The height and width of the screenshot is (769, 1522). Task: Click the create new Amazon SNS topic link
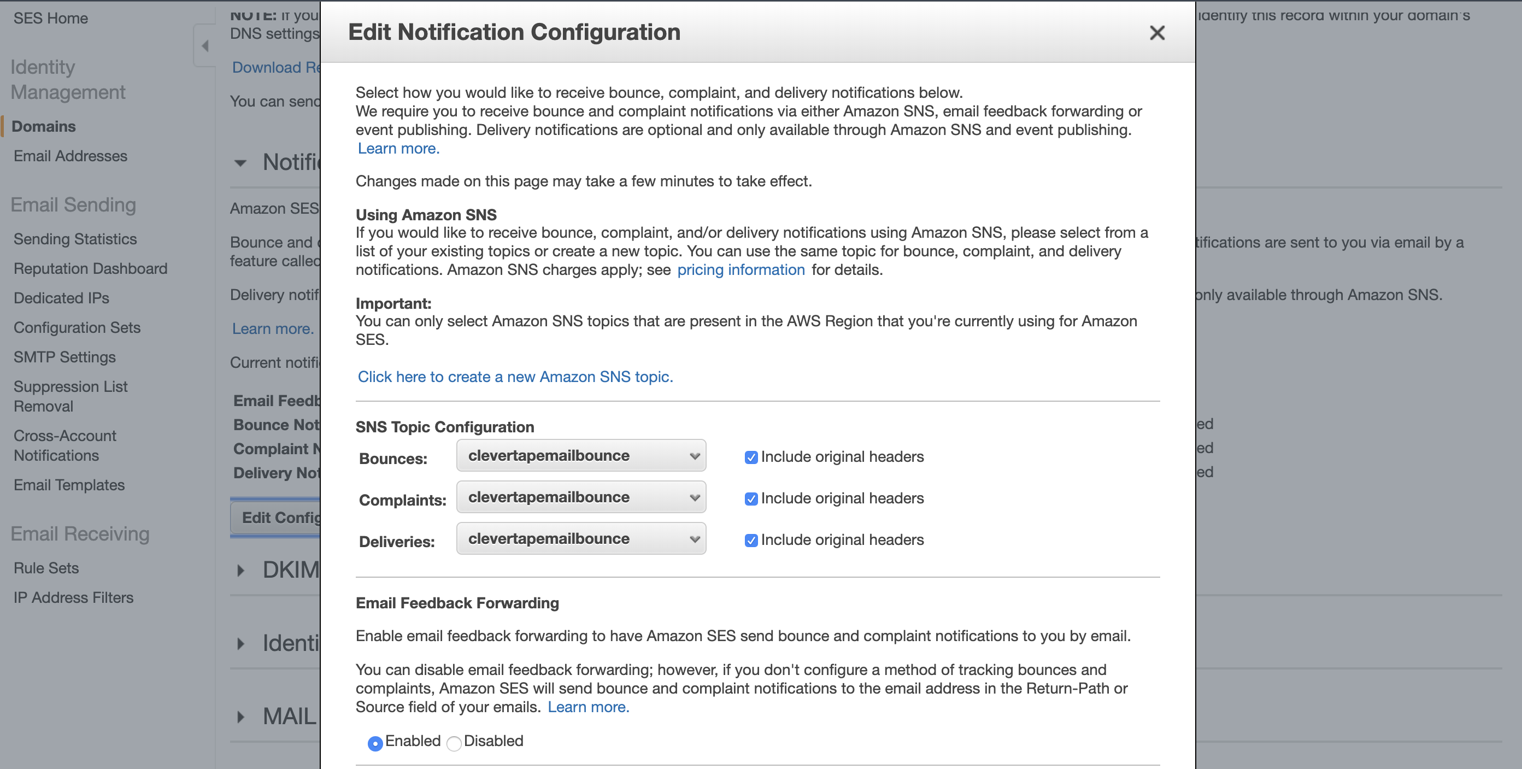(515, 377)
